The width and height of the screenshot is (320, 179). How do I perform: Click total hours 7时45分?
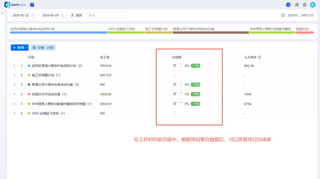coord(106,66)
